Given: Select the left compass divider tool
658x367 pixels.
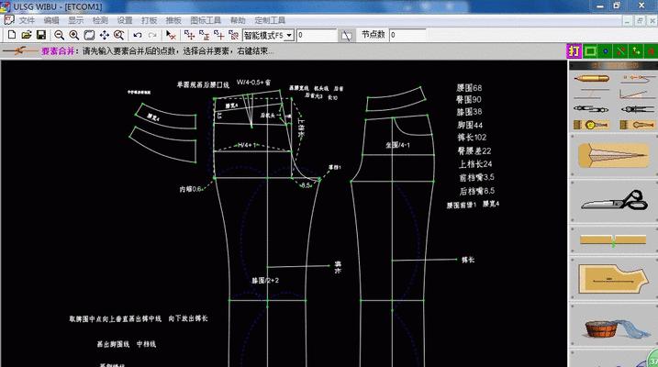Looking at the screenshot, I should tap(591, 109).
